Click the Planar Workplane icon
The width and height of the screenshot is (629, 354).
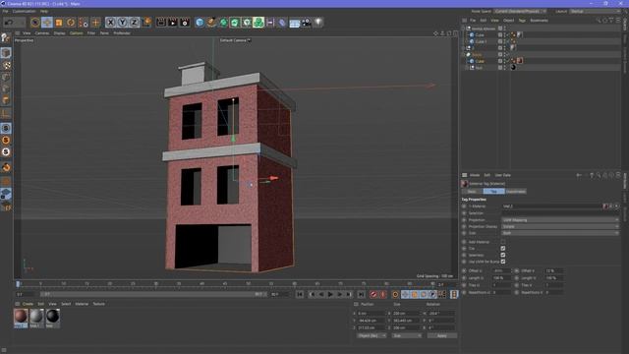(6, 207)
